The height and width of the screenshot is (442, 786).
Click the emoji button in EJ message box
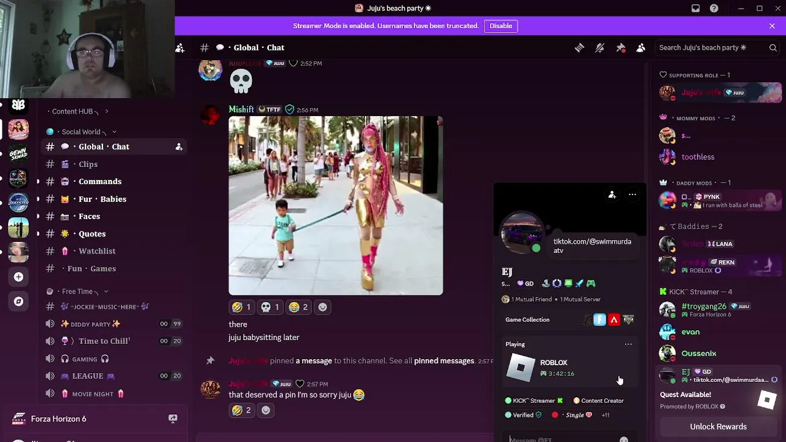click(x=624, y=440)
